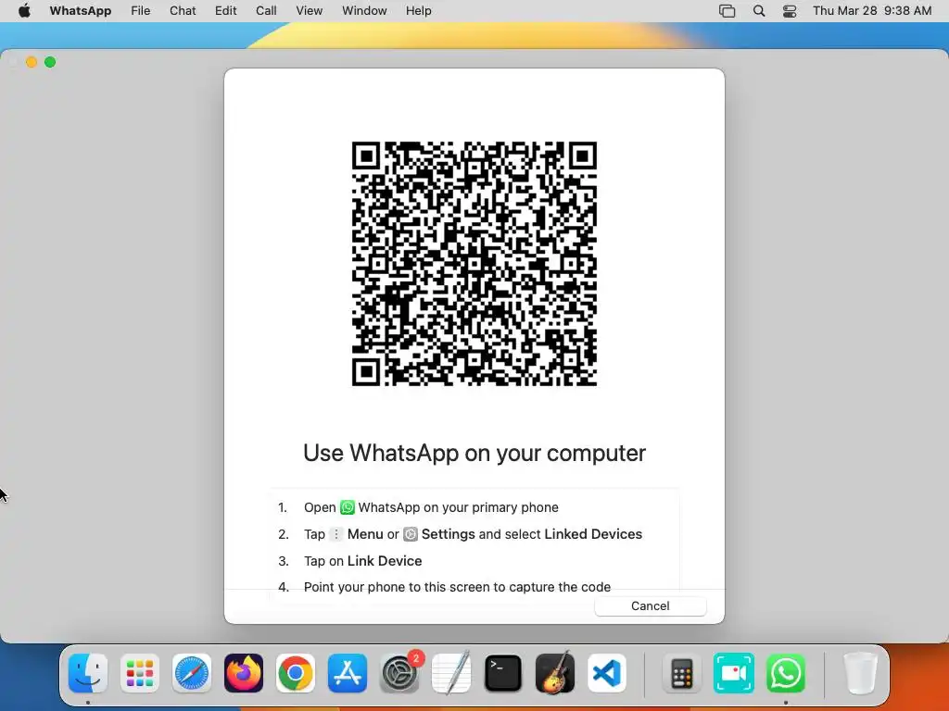The height and width of the screenshot is (711, 949).
Task: Click the WhatsApp icon in the Dock
Action: [786, 673]
